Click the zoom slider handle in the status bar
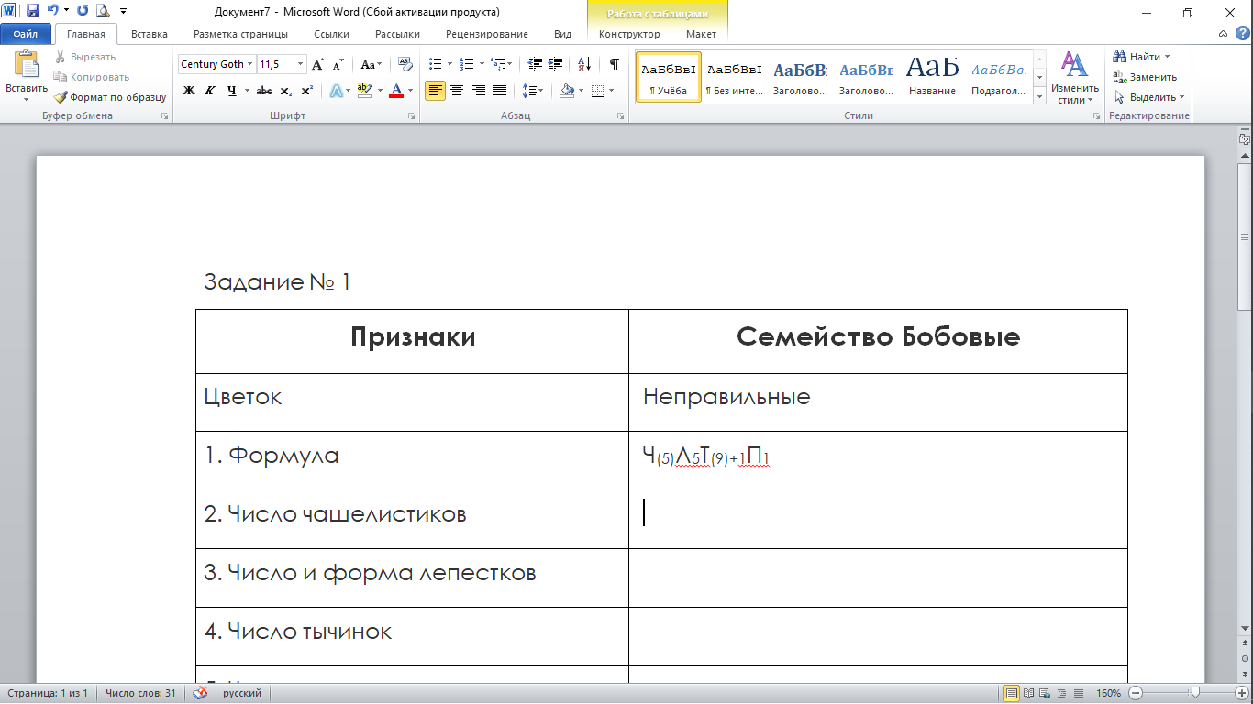This screenshot has width=1253, height=704. [1195, 693]
